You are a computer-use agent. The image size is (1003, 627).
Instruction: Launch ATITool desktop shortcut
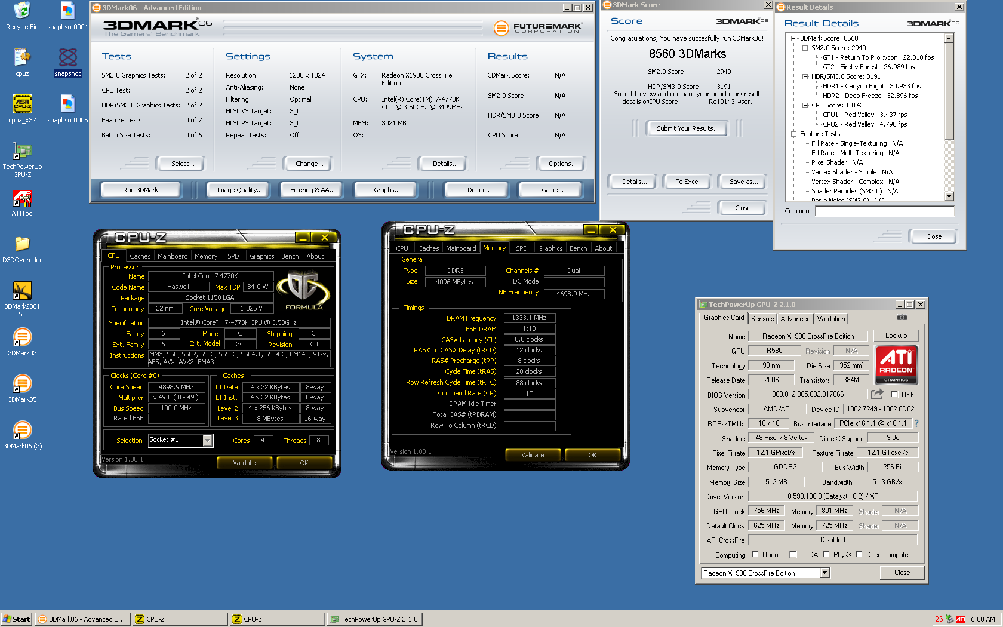tap(22, 203)
